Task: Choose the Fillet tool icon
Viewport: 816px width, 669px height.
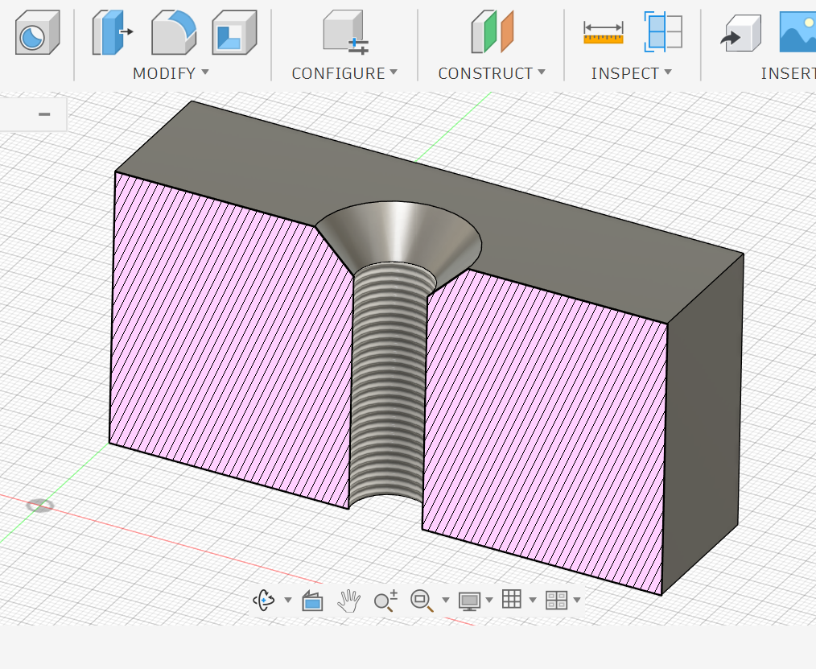Action: pyautogui.click(x=174, y=33)
